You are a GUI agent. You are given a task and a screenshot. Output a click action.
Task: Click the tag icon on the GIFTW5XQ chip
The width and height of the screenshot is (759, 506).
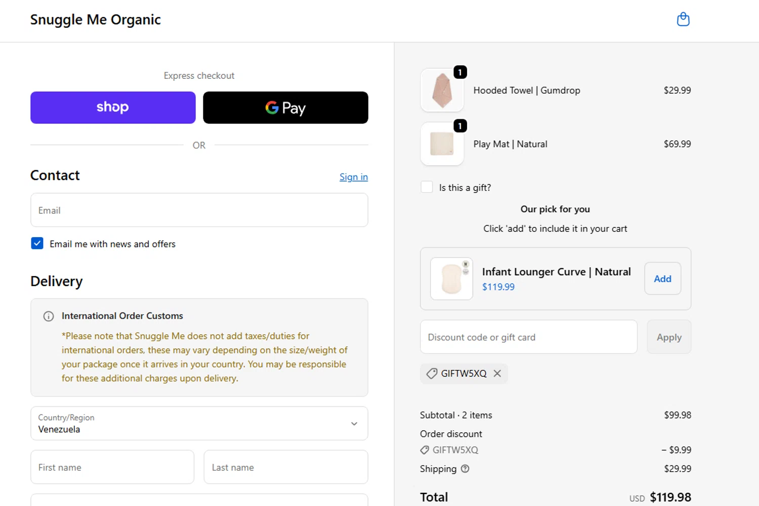click(x=432, y=374)
